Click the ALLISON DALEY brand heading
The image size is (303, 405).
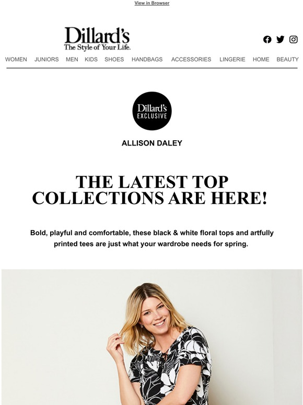[x=152, y=143]
